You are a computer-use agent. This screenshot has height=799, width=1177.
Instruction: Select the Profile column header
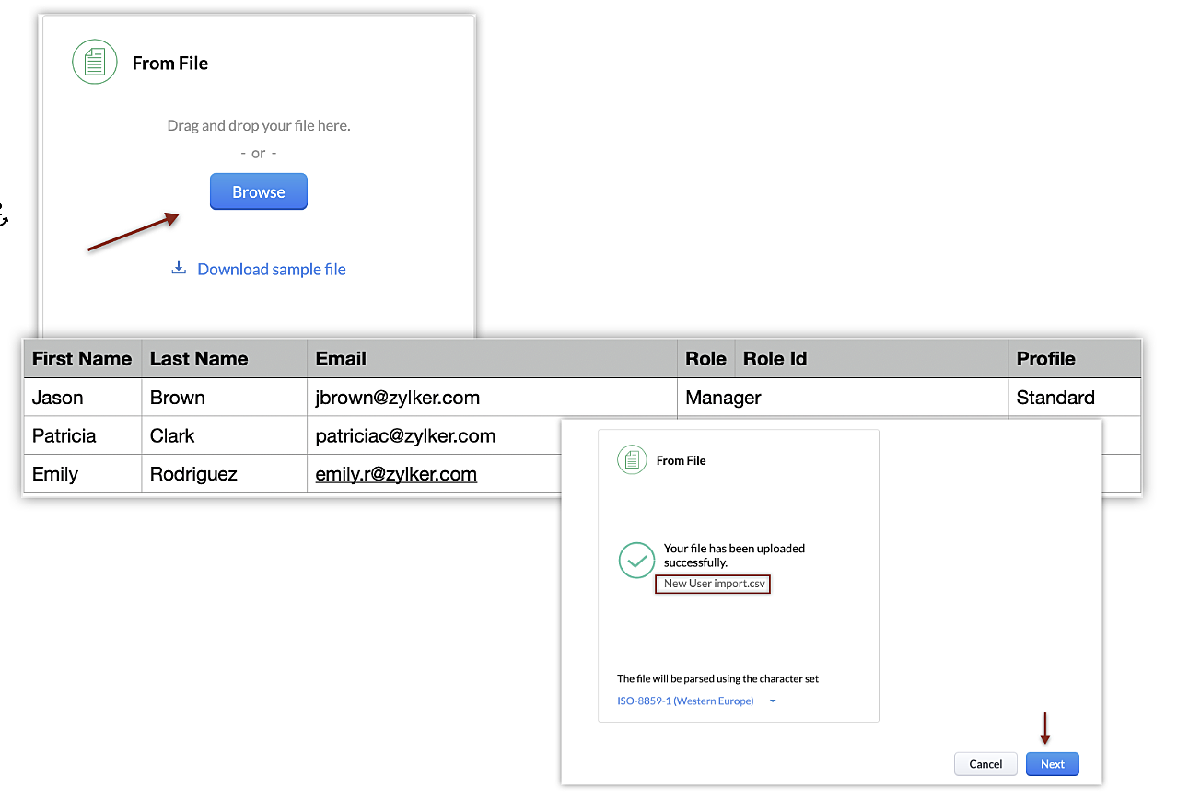[x=1045, y=359]
